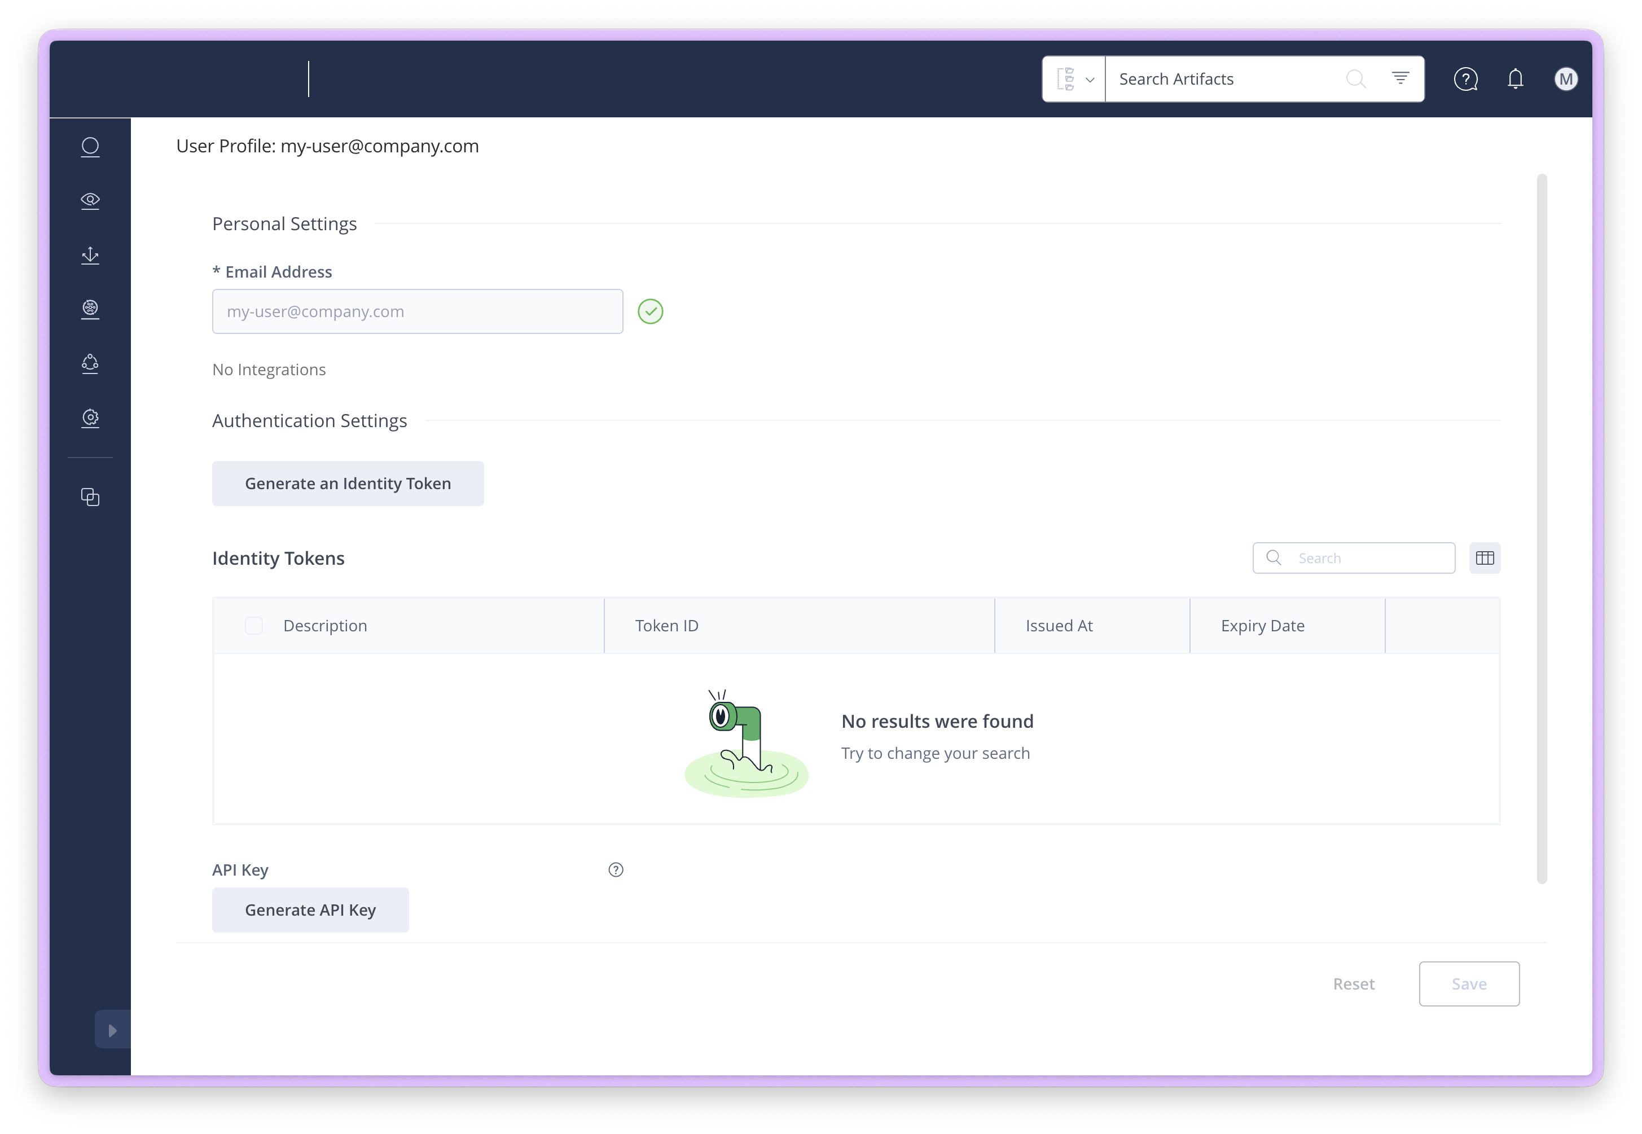Expand the sidebar with the arrow toggle
The width and height of the screenshot is (1642, 1134).
[x=112, y=1030]
